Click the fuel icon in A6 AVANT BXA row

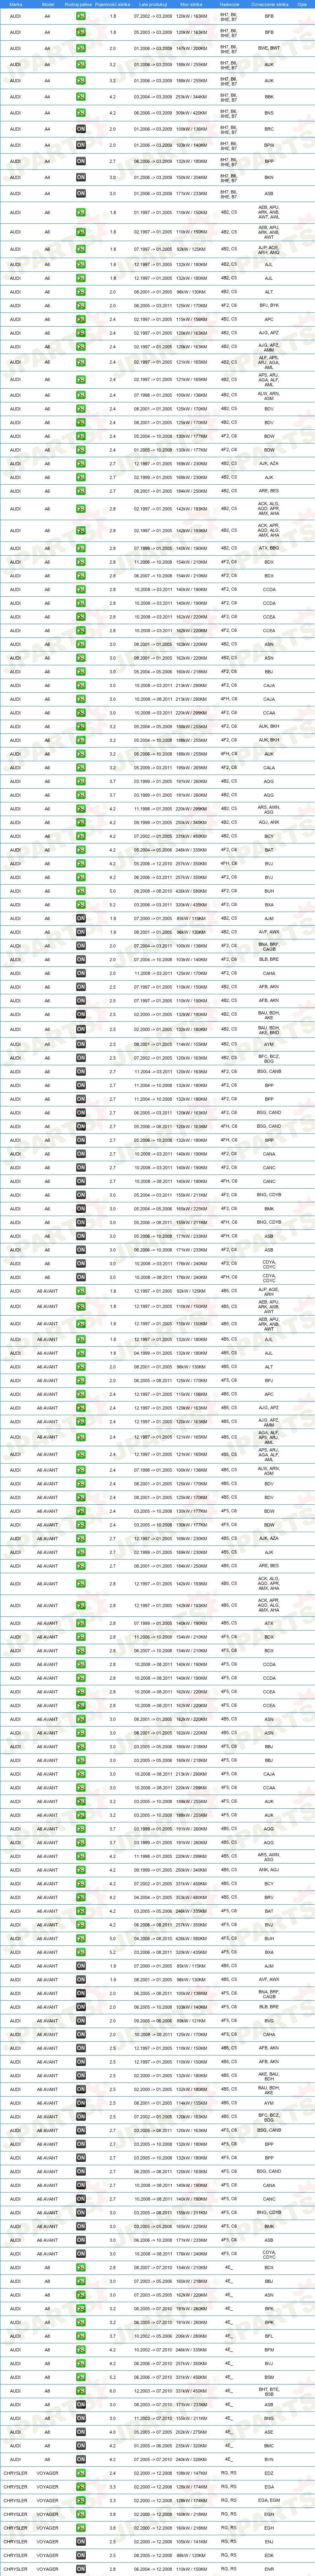[81, 1952]
